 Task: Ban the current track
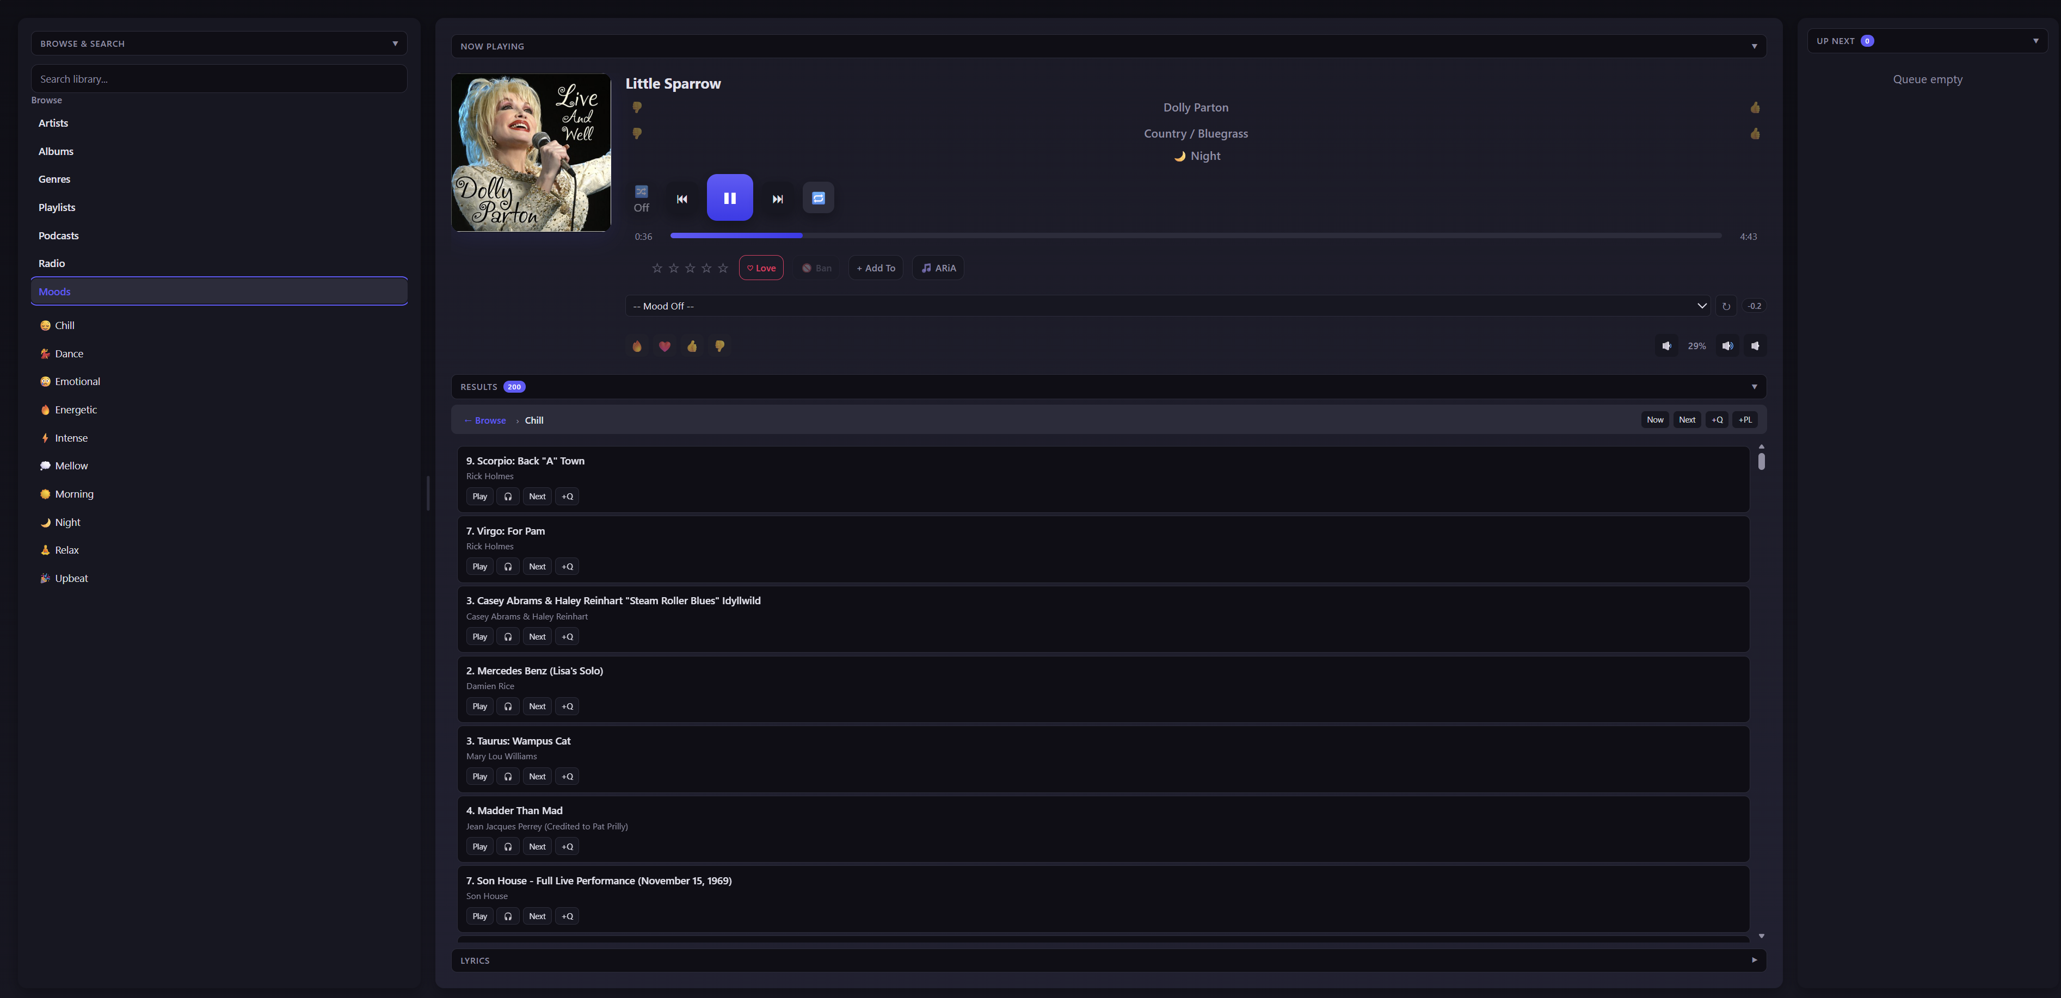coord(816,268)
